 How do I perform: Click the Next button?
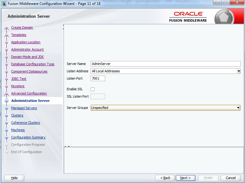coord(186,178)
